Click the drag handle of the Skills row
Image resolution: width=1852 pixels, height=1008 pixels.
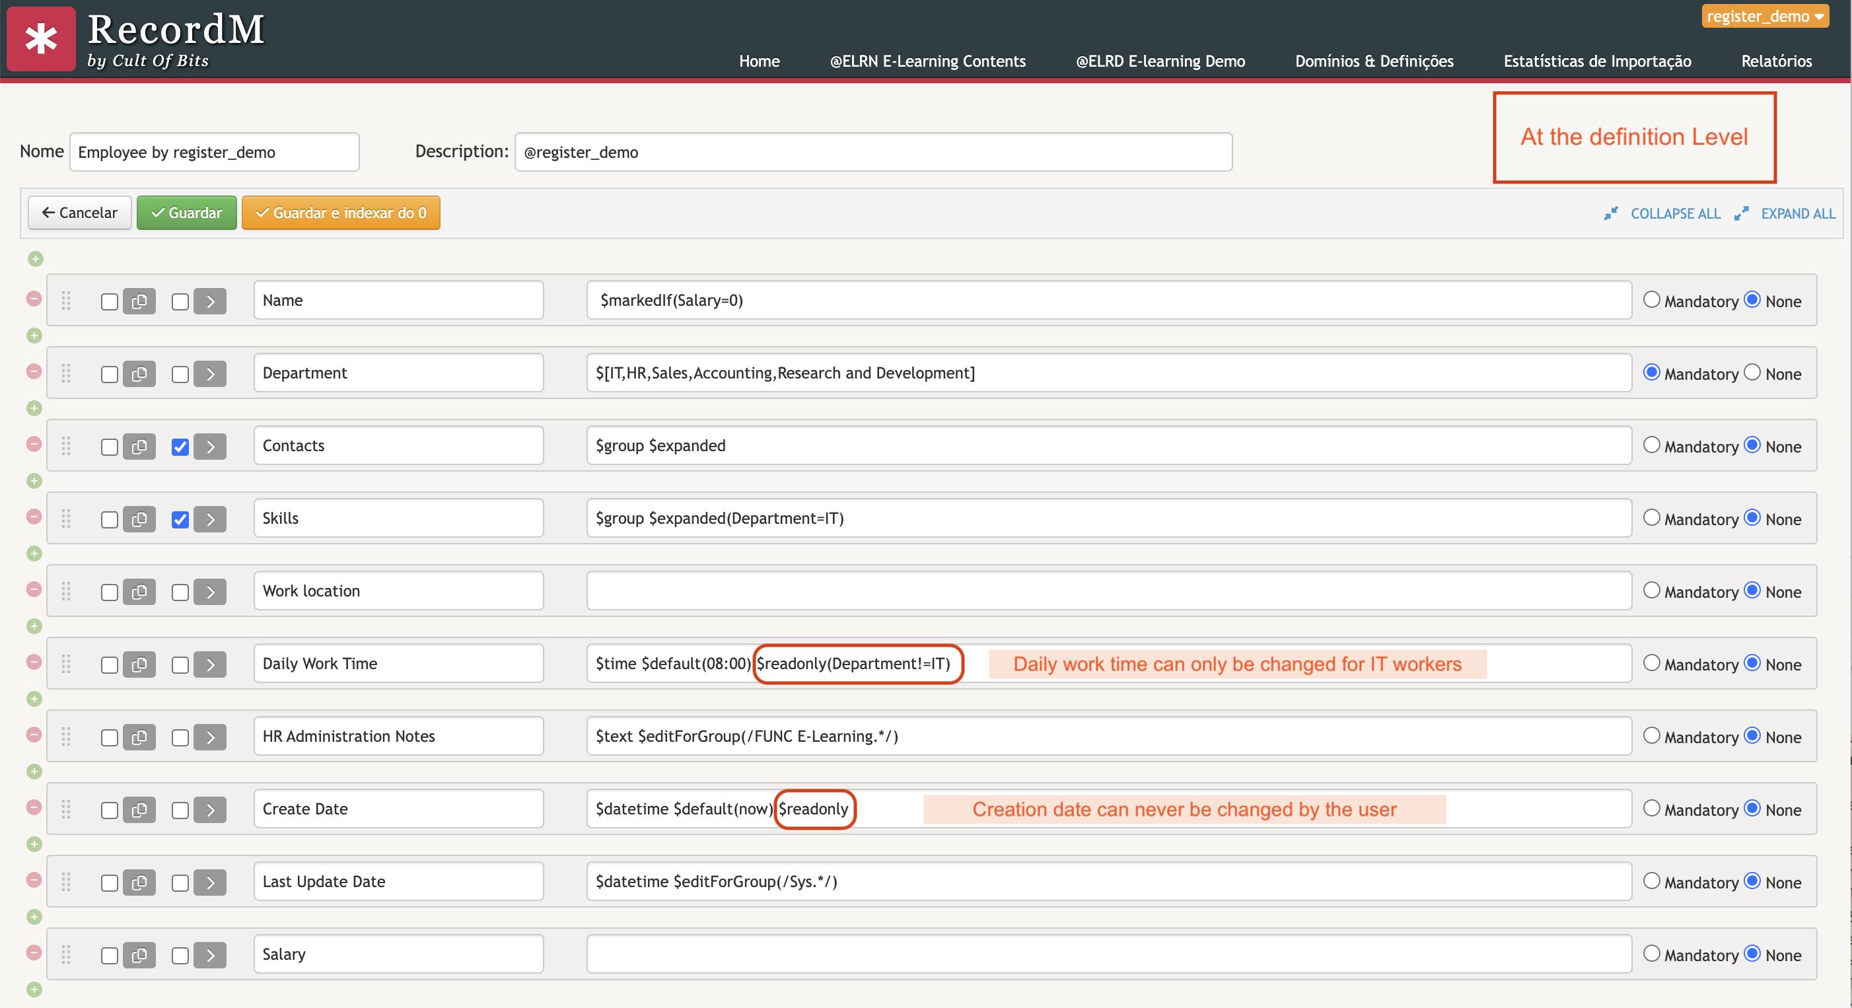click(x=66, y=519)
